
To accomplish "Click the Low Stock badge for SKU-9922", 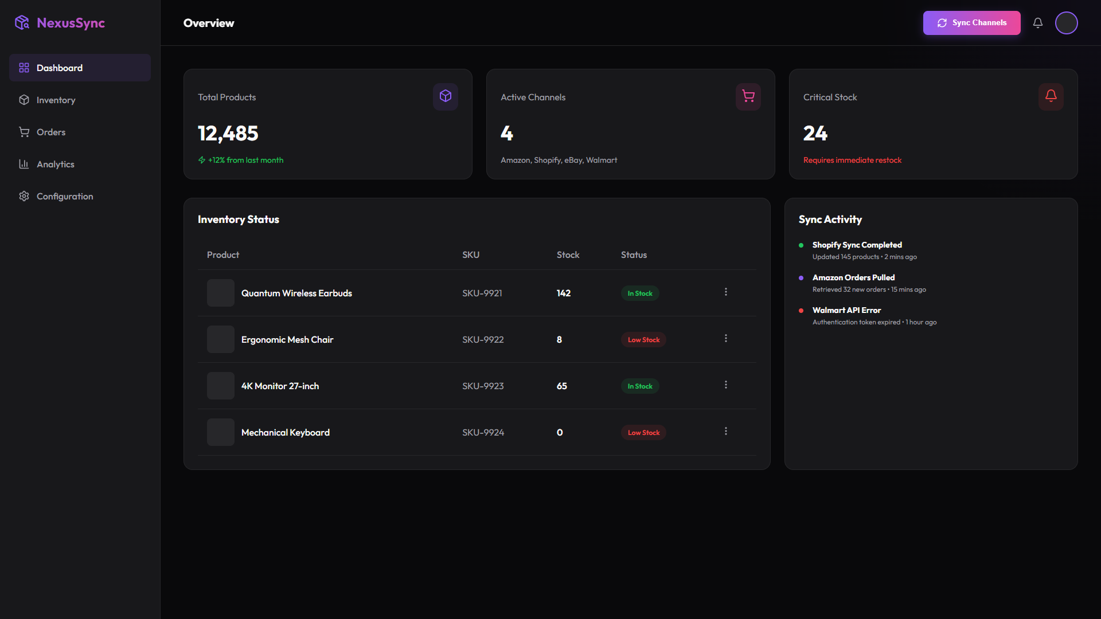I will pyautogui.click(x=643, y=339).
